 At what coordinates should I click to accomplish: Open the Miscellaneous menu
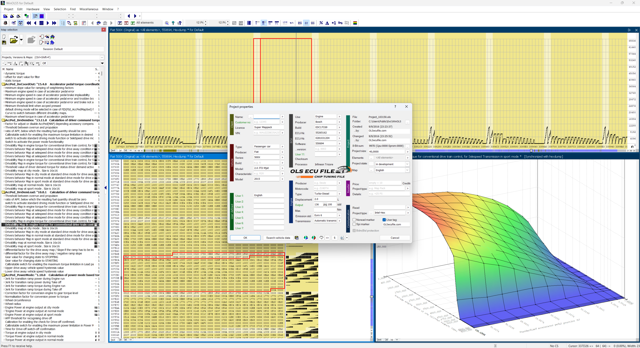point(89,9)
